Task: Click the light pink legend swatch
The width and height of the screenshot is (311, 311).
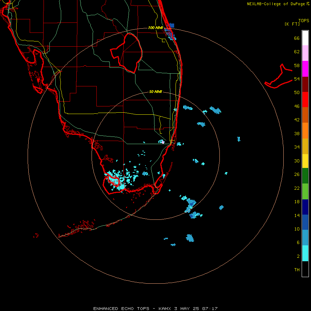Action: click(305, 53)
